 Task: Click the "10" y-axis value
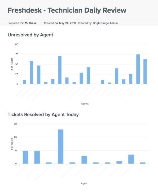click(15, 151)
